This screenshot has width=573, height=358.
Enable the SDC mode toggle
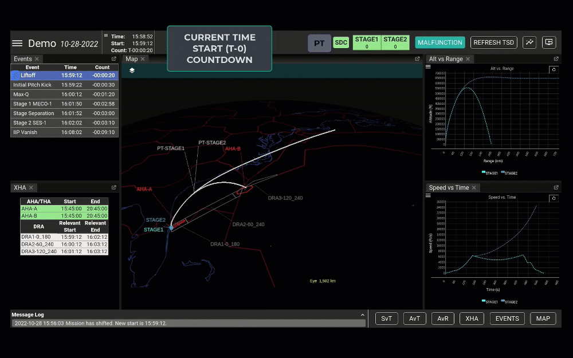point(340,42)
